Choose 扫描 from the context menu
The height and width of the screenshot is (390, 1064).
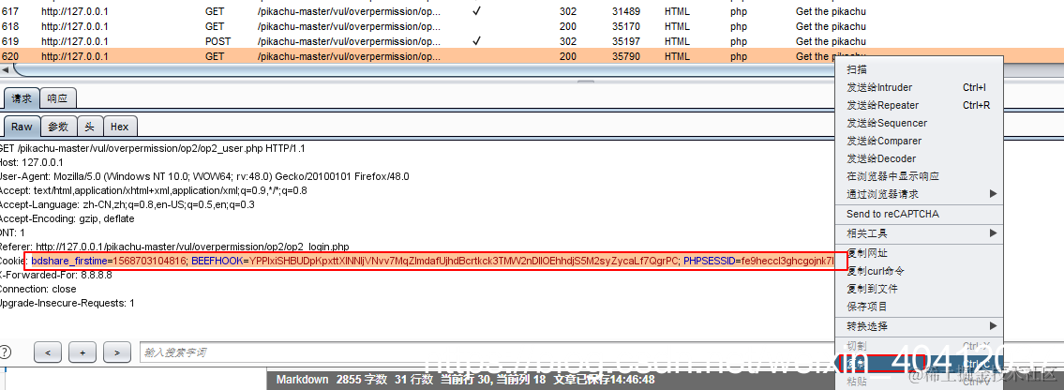[x=918, y=69]
